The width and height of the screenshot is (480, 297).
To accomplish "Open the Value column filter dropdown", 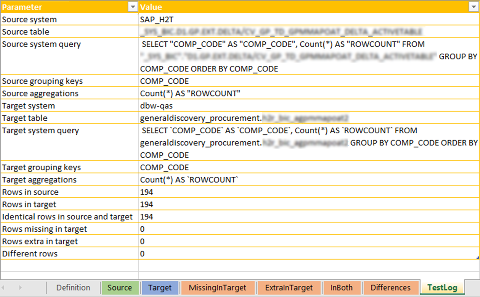I will (473, 7).
